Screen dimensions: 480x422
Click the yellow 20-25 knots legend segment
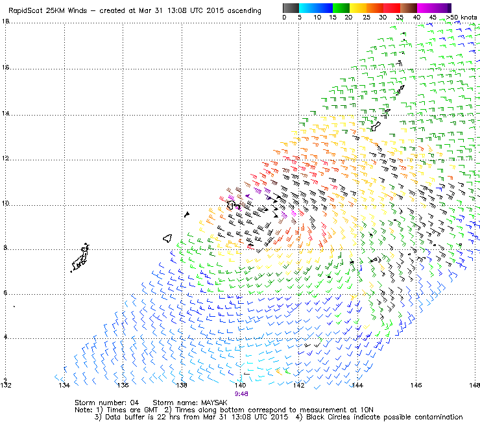pyautogui.click(x=358, y=8)
